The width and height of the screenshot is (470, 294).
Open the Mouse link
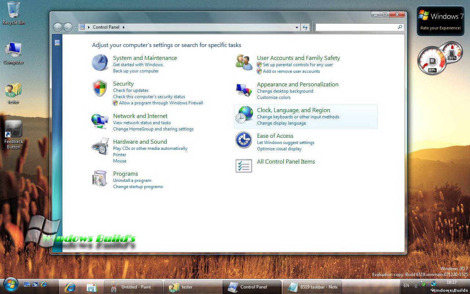(120, 161)
